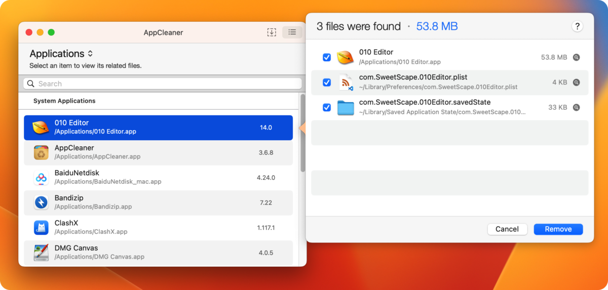Viewport: 608px width, 290px height.
Task: Click the plist document icon
Action: click(346, 82)
